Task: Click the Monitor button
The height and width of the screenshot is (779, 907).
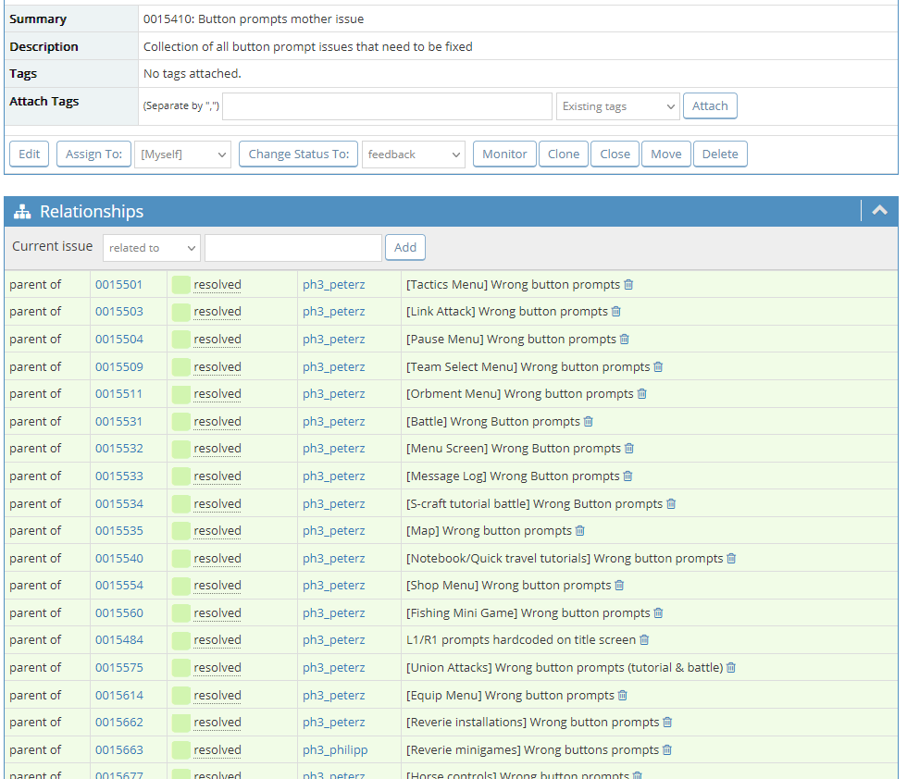Action: pos(504,154)
